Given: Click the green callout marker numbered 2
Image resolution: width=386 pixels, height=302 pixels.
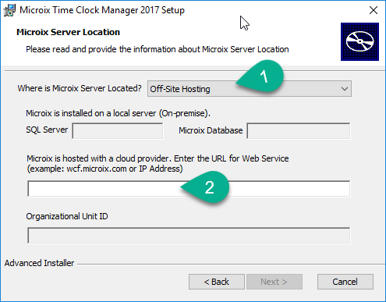Looking at the screenshot, I should coord(205,187).
